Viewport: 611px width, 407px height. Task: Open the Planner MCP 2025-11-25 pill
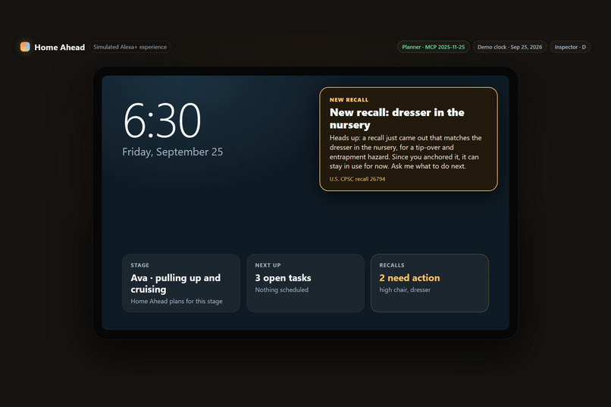pyautogui.click(x=434, y=47)
